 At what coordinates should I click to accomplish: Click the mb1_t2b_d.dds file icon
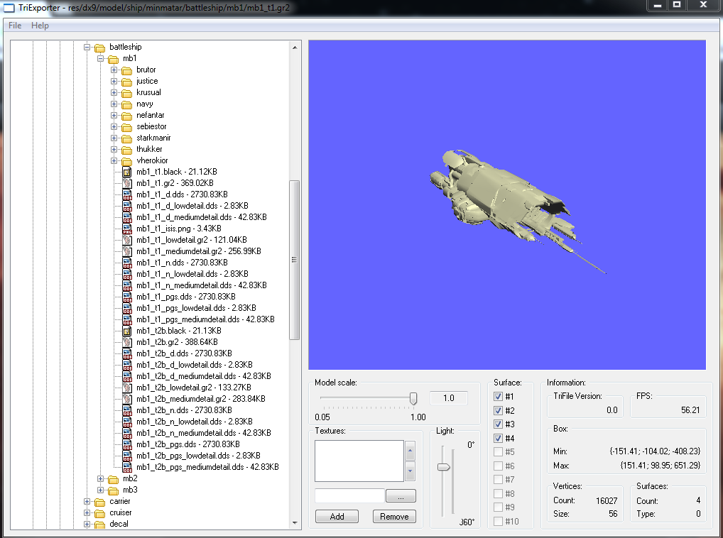coord(127,353)
